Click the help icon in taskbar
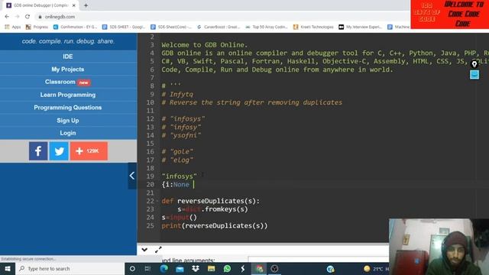 pos(330,268)
